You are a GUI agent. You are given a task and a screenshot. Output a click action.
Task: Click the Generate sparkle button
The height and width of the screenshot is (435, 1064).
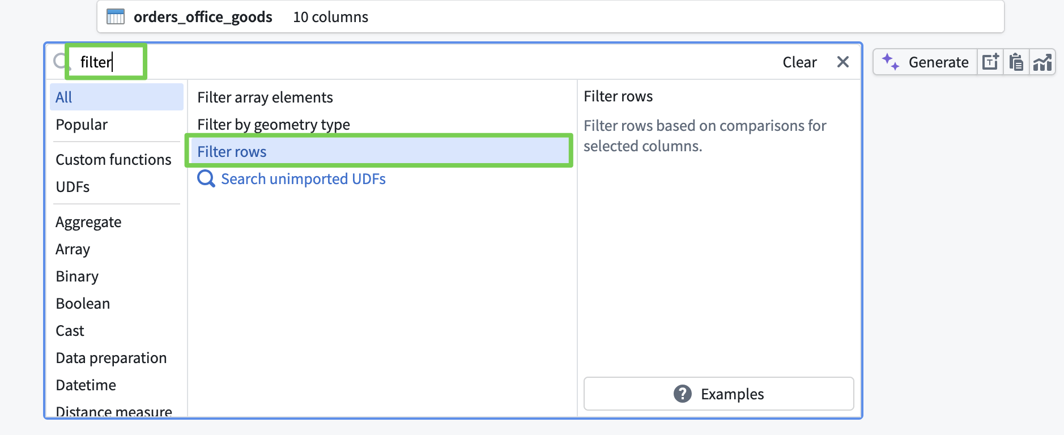[925, 62]
